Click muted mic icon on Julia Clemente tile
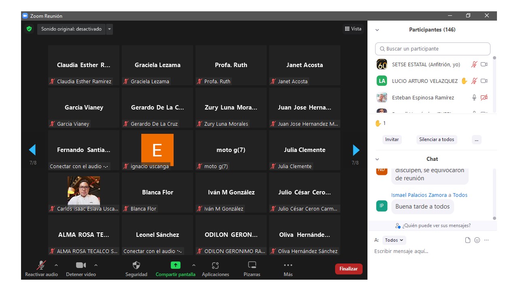The image size is (518, 291). click(x=273, y=166)
